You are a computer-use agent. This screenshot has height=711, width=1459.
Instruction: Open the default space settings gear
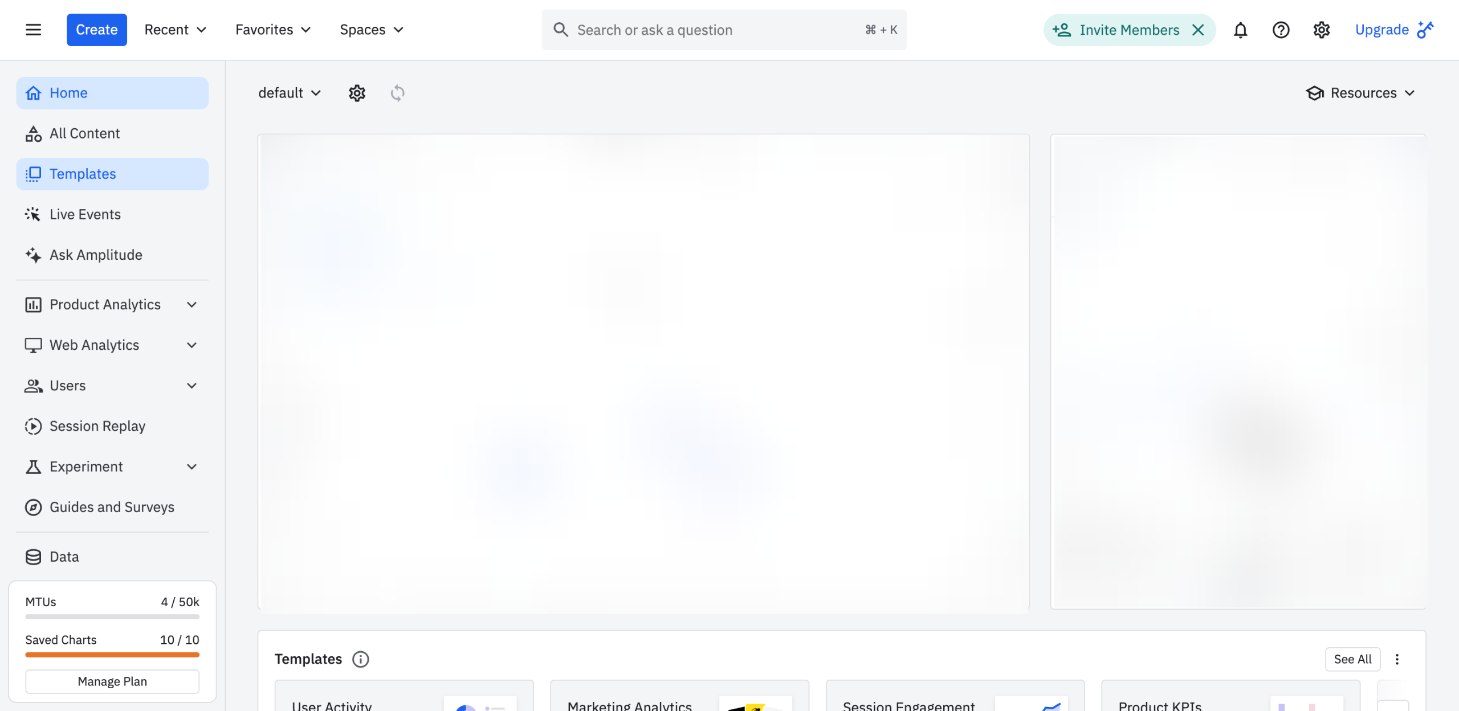coord(357,93)
